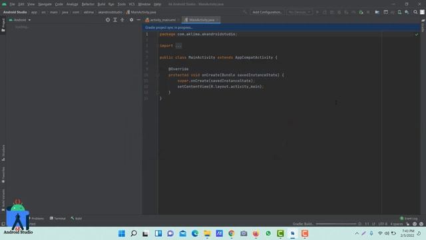Image resolution: width=426 pixels, height=240 pixels.
Task: Click the 4 spaces indent status entry
Action: 397,224
